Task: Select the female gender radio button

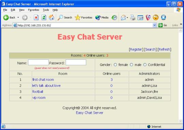Action: pos(115,64)
